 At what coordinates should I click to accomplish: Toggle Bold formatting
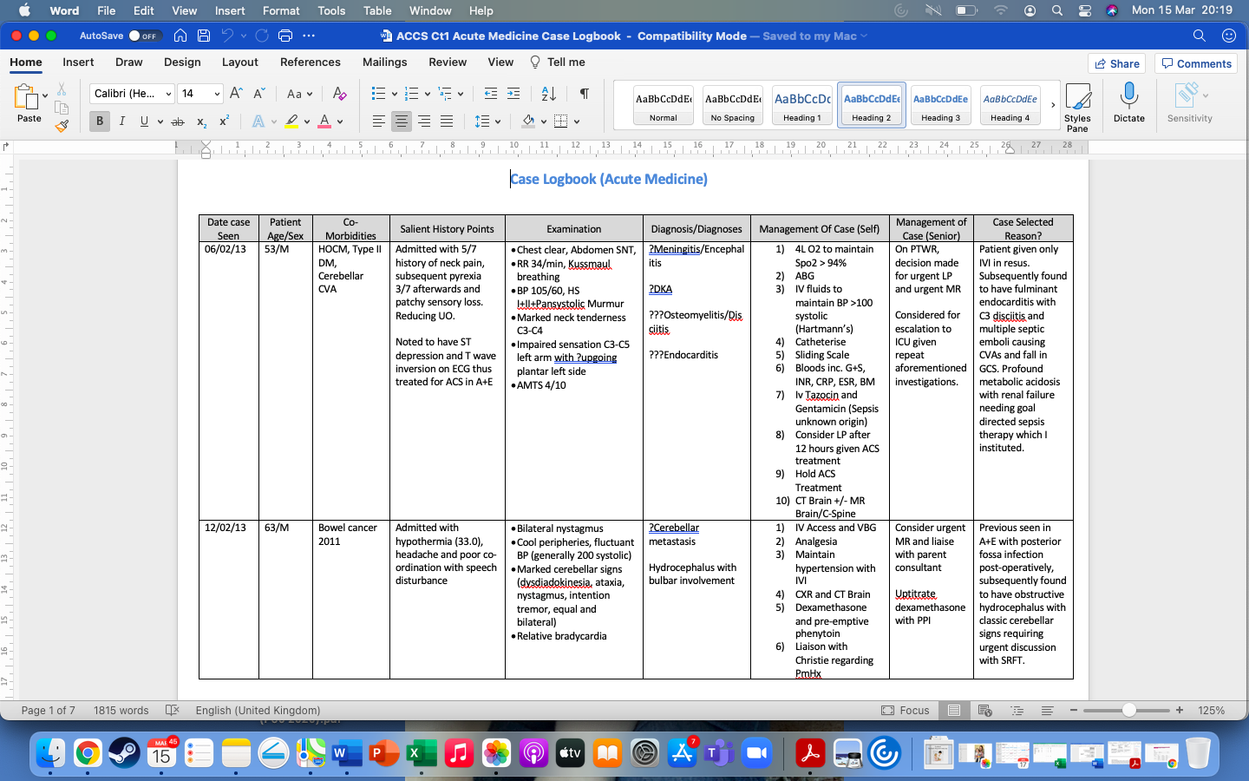point(100,121)
